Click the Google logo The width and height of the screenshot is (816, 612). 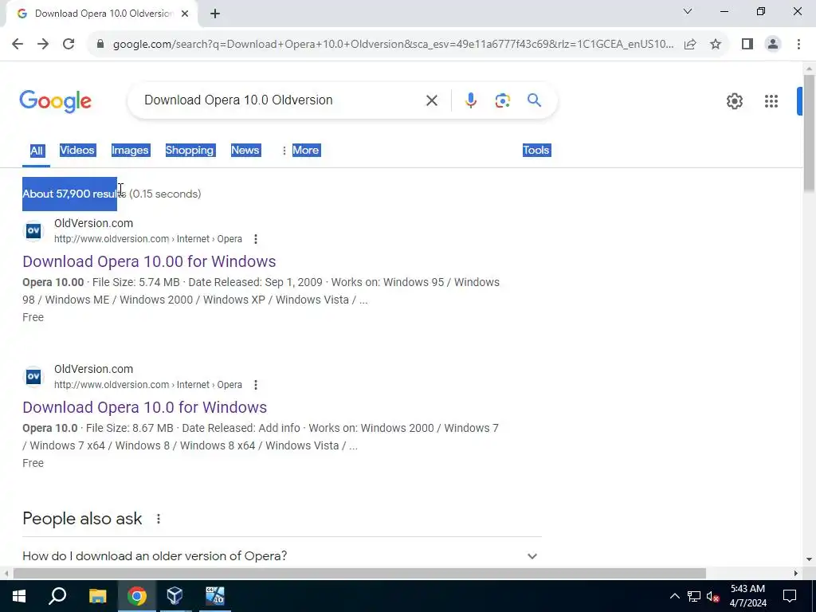point(55,101)
